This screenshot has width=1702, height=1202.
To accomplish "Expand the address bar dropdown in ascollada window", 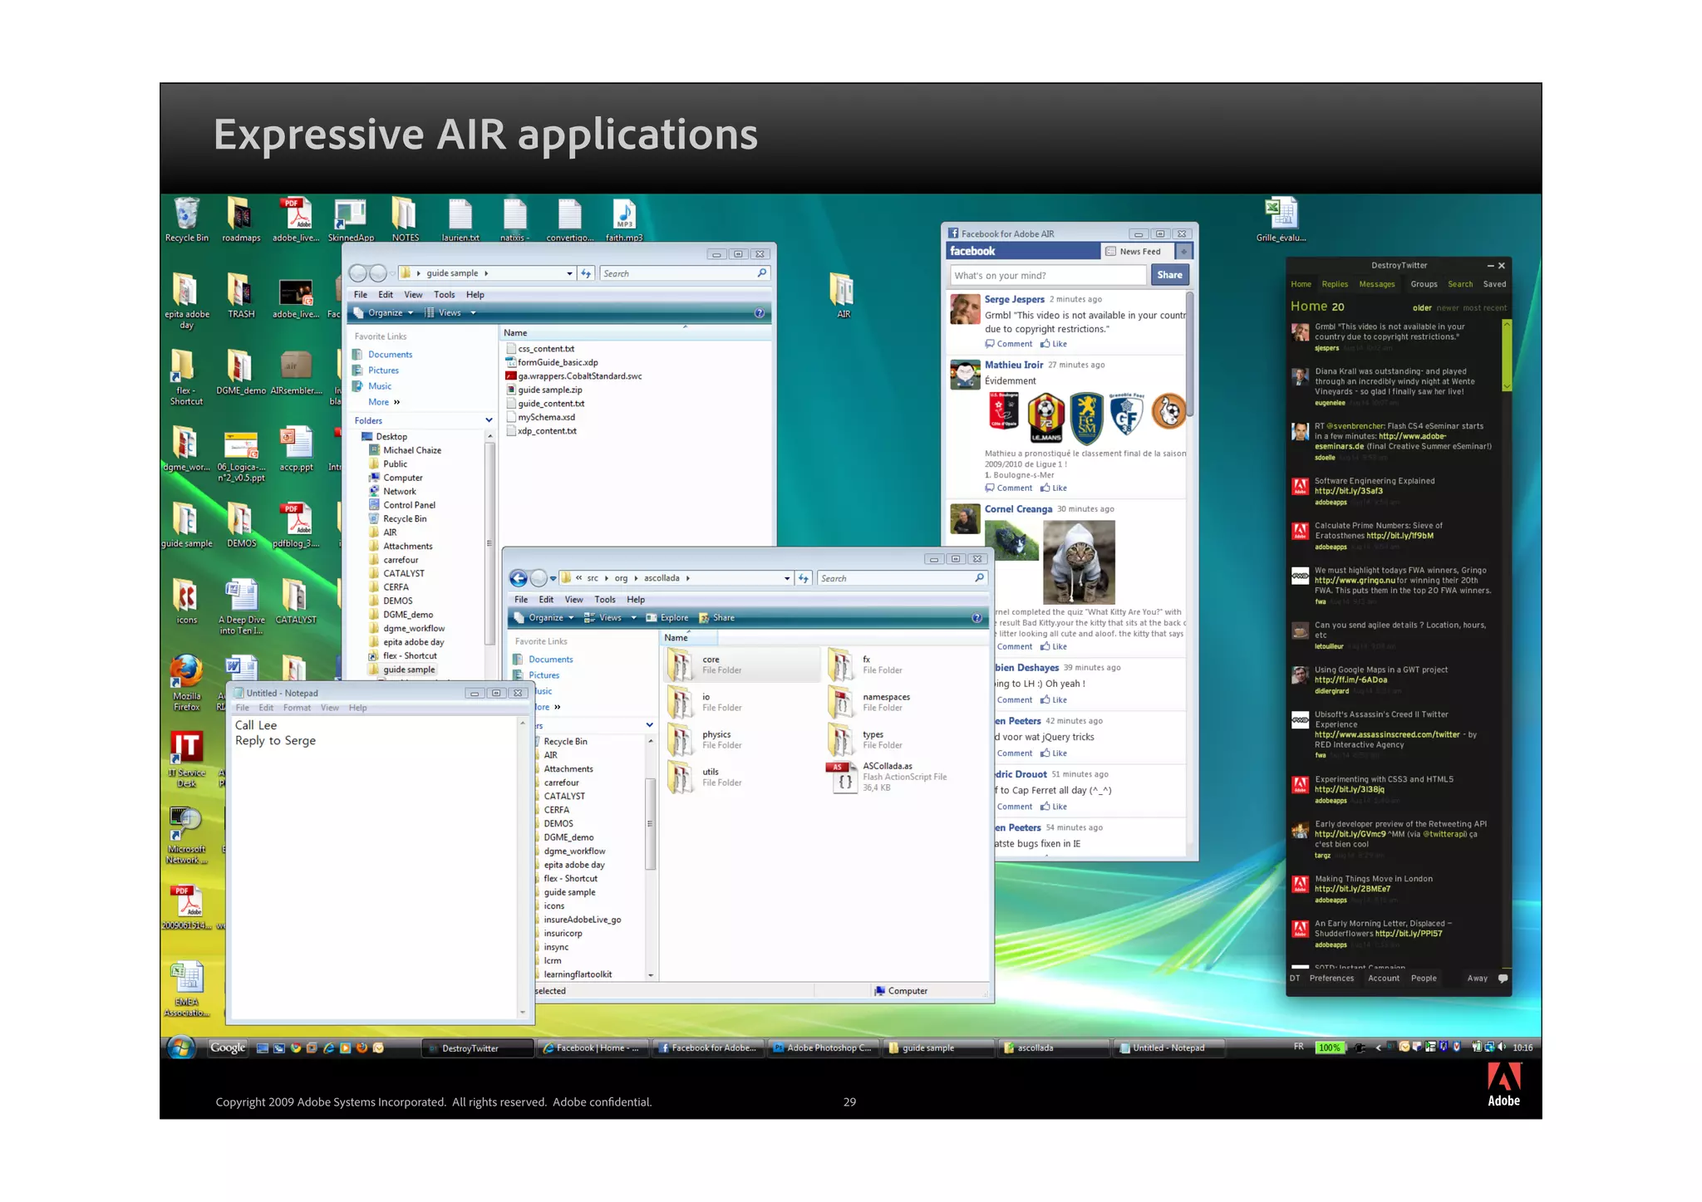I will point(787,579).
